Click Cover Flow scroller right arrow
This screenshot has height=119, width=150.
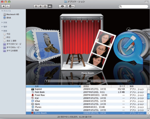point(129,81)
